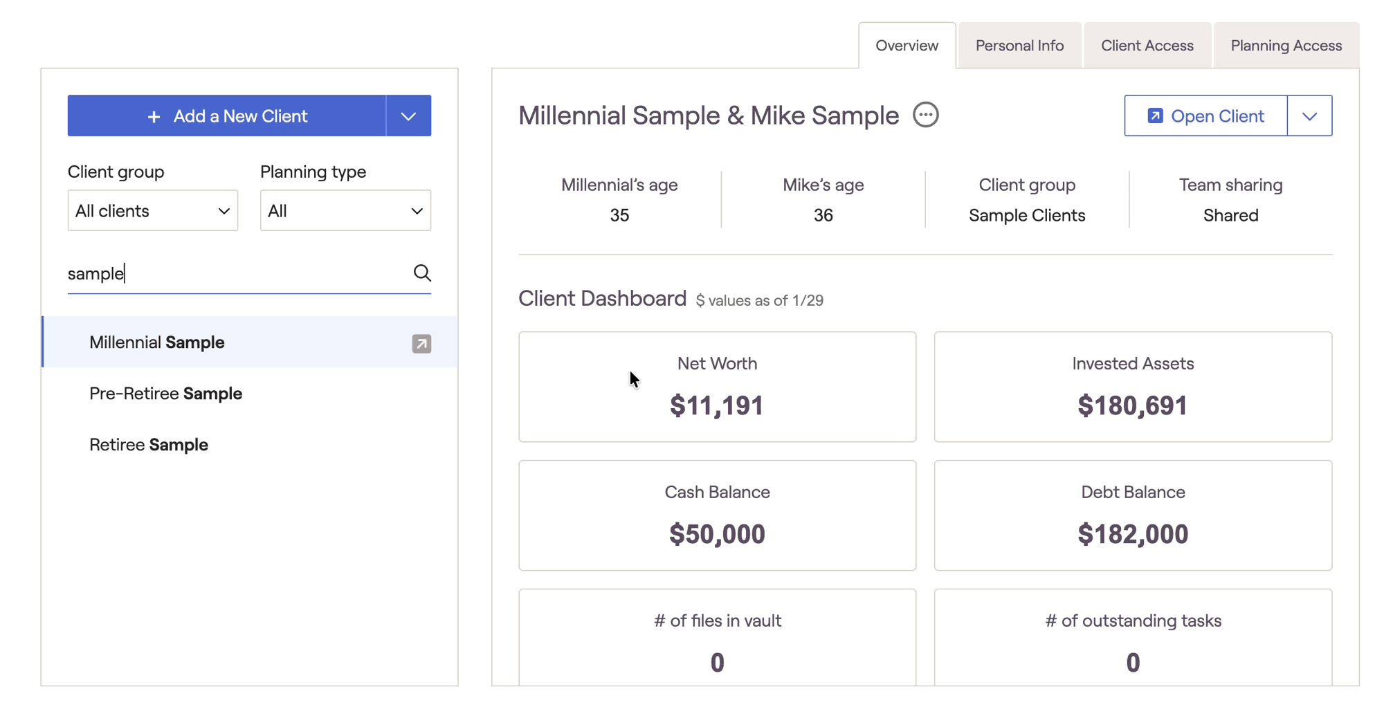Screen dimensions: 1384x716
Task: Open the ellipsis options next to client name
Action: pyautogui.click(x=925, y=115)
